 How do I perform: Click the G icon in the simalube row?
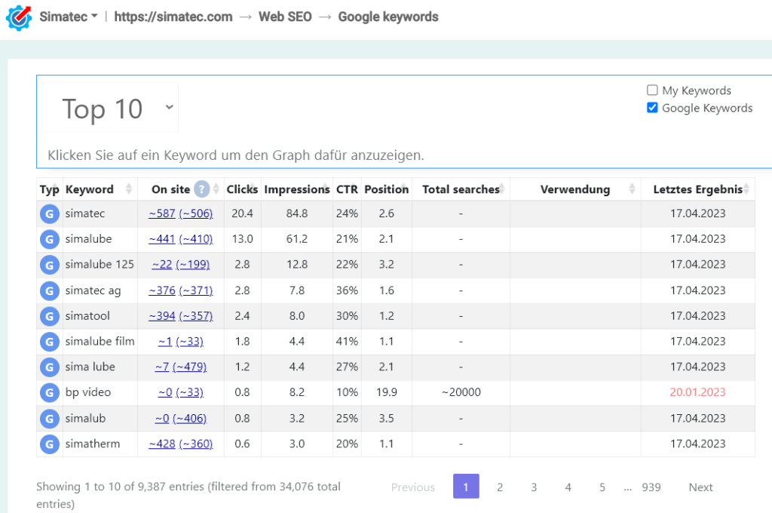[x=50, y=239]
